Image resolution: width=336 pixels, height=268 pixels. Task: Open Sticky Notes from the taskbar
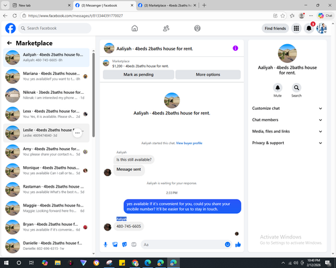coord(122,263)
